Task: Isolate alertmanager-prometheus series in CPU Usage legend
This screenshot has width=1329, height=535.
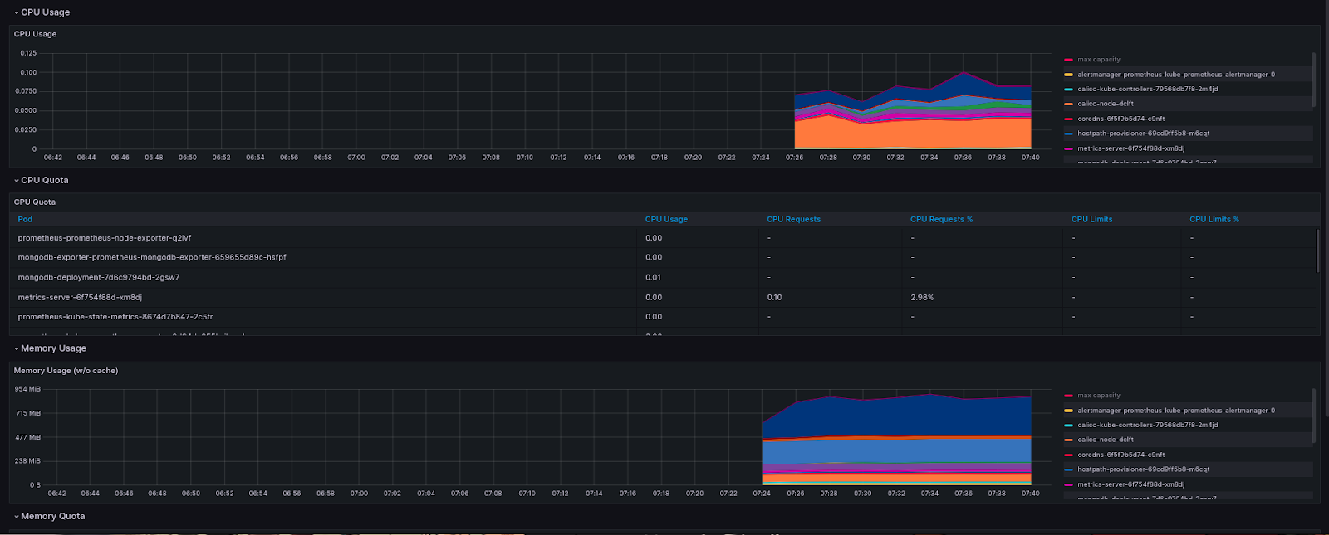Action: pyautogui.click(x=1176, y=75)
